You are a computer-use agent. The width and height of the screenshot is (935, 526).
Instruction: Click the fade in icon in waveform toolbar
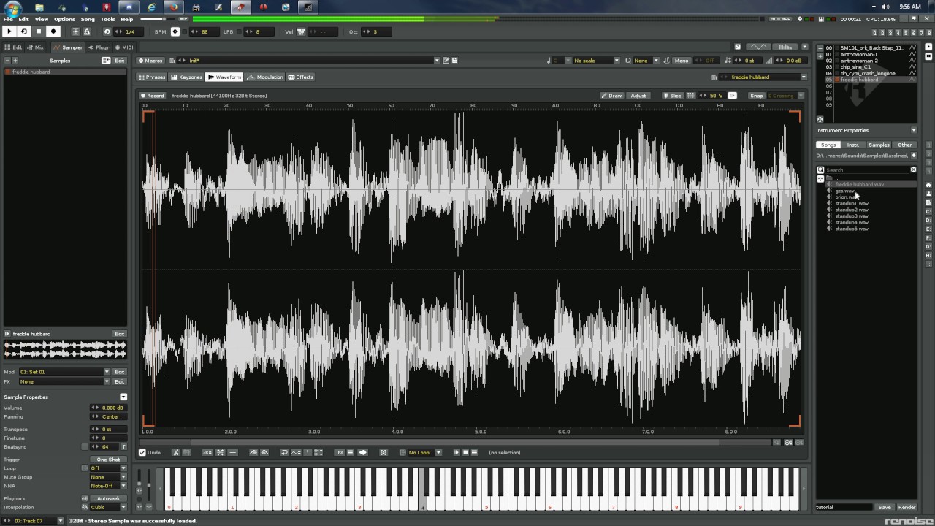click(x=253, y=452)
